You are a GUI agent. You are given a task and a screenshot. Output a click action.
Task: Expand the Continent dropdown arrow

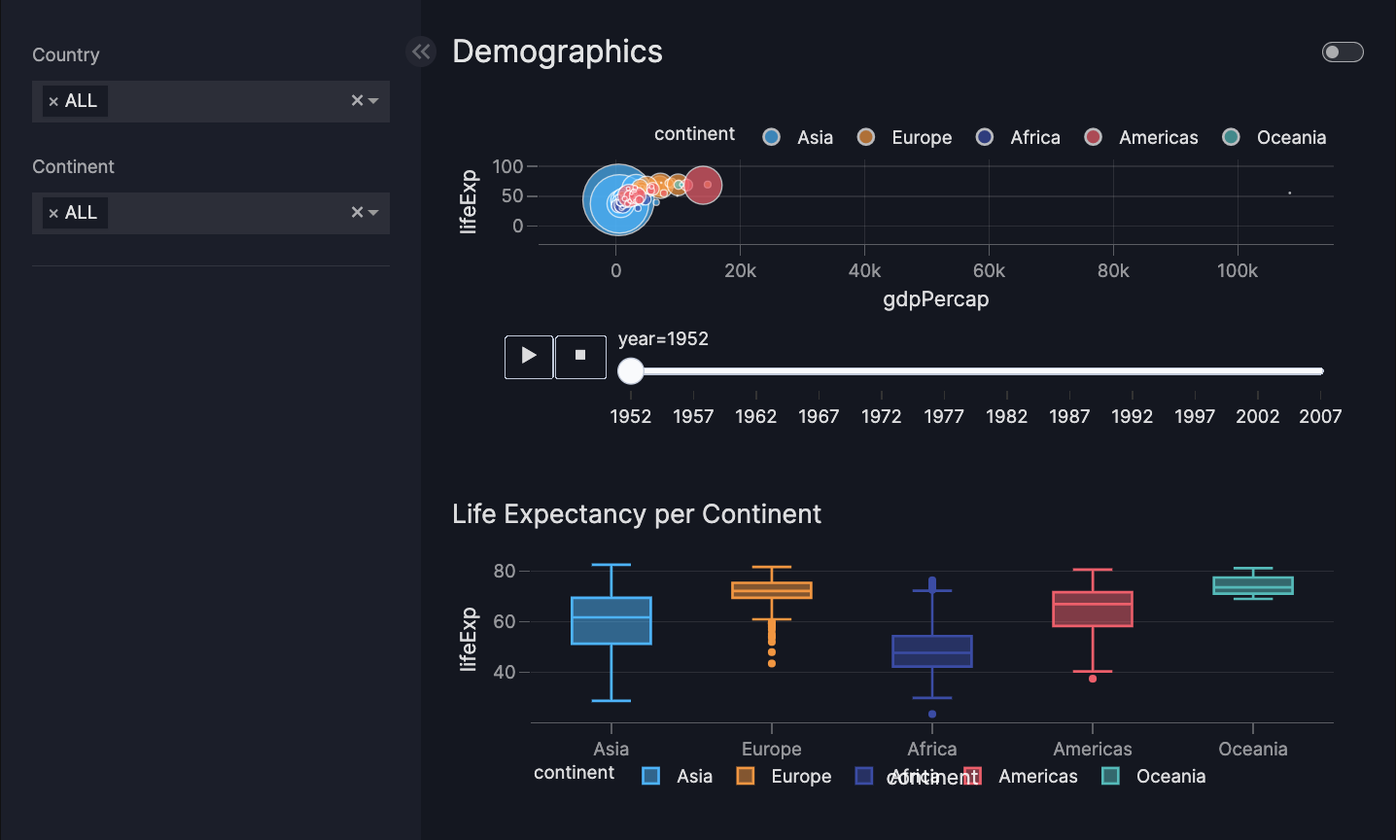point(373,213)
